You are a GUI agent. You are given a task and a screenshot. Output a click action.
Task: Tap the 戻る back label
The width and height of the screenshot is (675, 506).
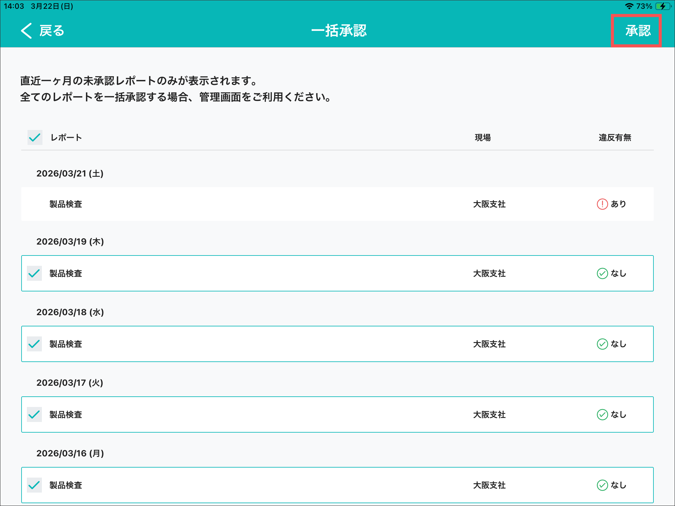[52, 31]
